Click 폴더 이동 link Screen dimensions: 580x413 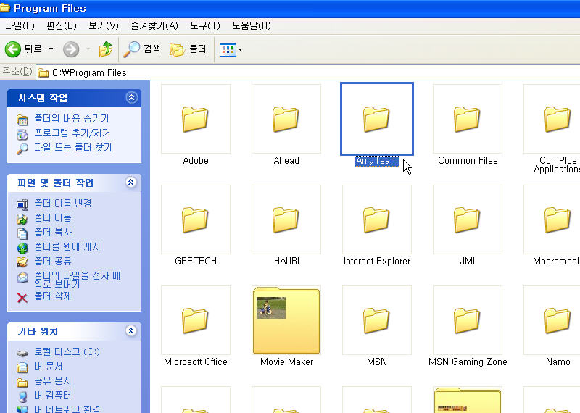coord(53,217)
